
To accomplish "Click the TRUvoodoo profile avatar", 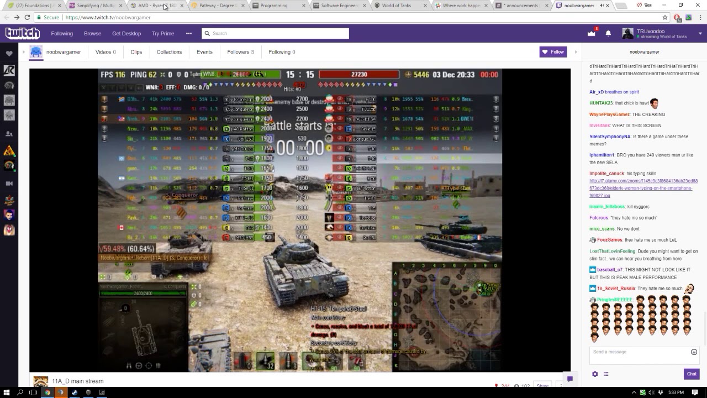I will (627, 34).
